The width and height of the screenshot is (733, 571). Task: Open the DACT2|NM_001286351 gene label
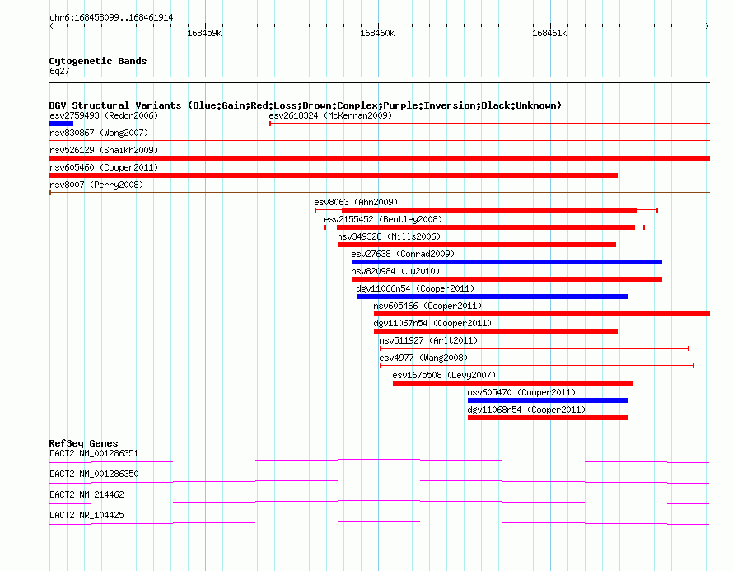pyautogui.click(x=94, y=454)
